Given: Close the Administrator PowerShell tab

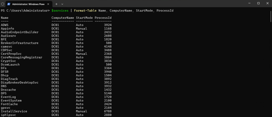Looking at the screenshot, I should [49, 4].
